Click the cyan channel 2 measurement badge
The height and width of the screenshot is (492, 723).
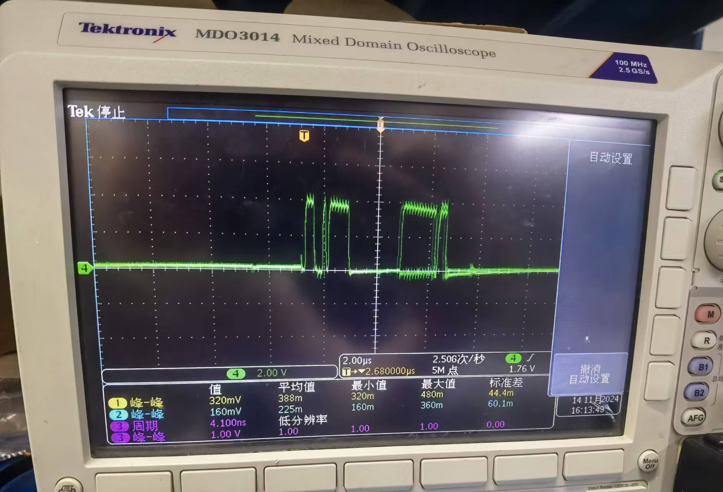click(118, 415)
